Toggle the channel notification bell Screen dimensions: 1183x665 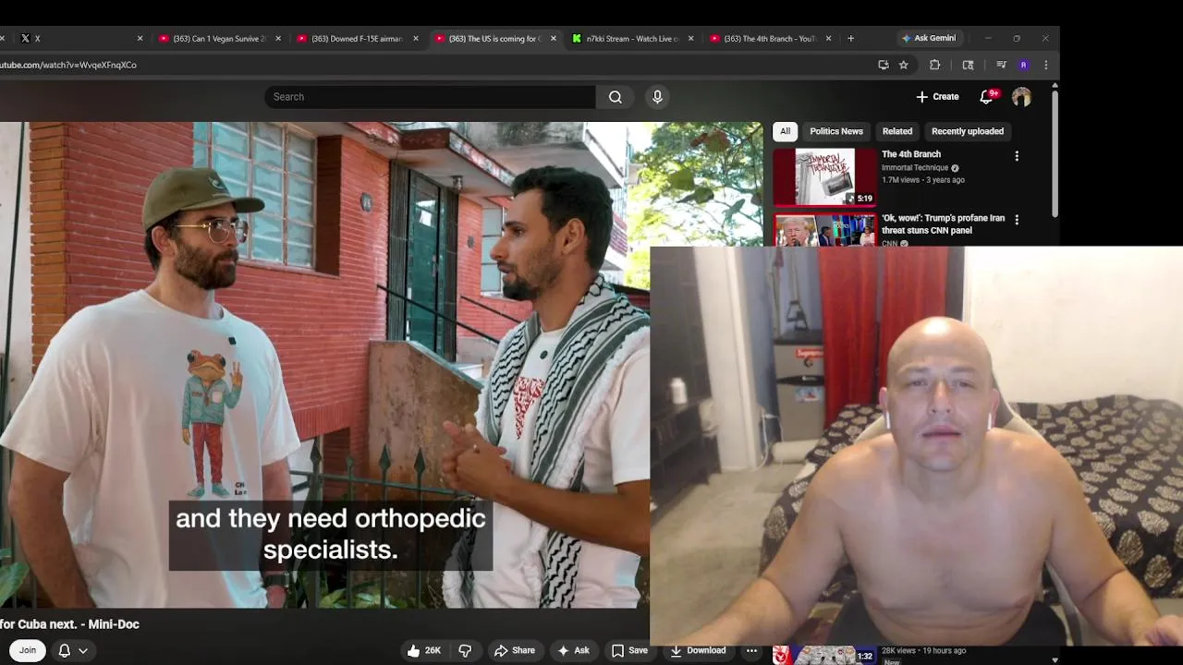64,650
